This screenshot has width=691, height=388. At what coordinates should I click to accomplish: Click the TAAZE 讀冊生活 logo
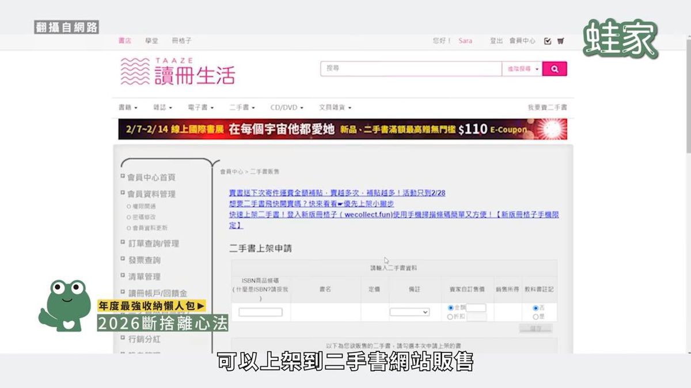[x=177, y=71]
